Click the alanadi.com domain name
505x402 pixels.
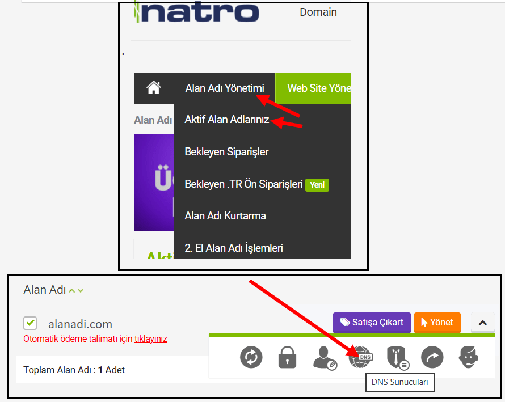80,324
